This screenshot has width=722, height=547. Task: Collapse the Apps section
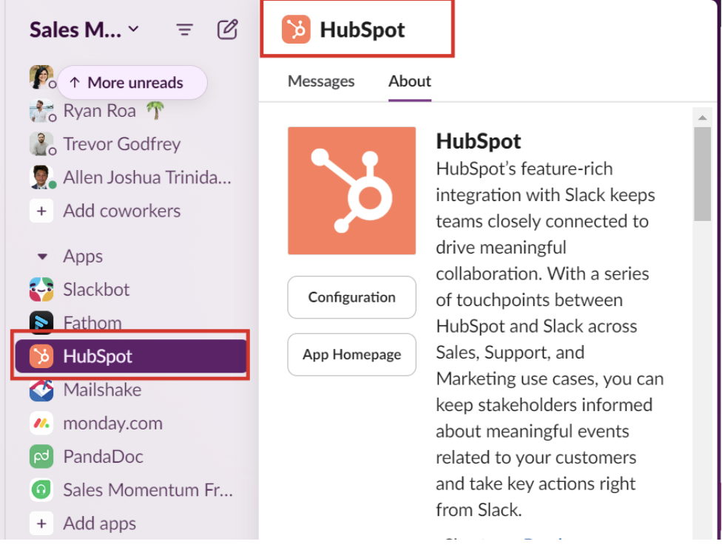(42, 256)
